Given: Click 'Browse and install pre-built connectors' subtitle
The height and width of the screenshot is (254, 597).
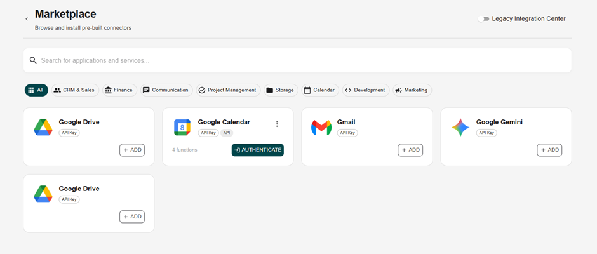Looking at the screenshot, I should (83, 28).
